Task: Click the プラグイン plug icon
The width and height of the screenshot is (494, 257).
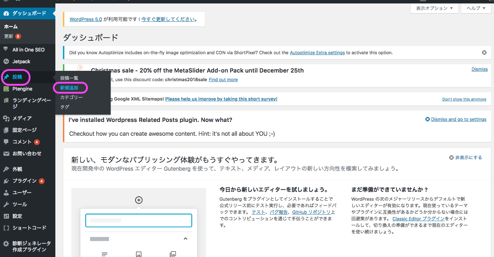Action: (x=6, y=181)
